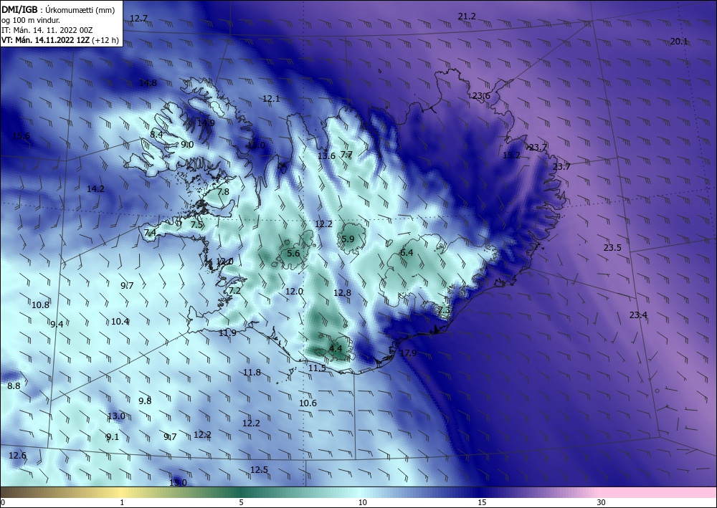Click the 10 tick on the color scale
The image size is (717, 508).
coord(362,503)
